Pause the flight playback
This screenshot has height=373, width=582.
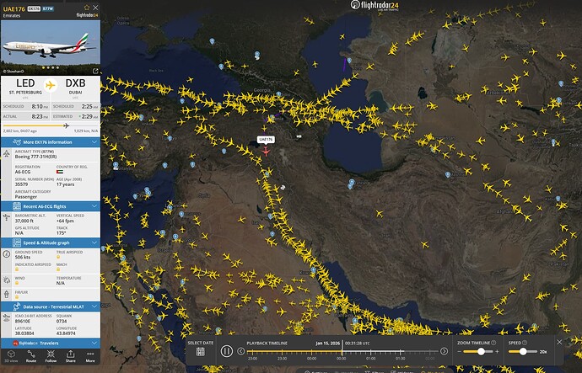coord(228,352)
